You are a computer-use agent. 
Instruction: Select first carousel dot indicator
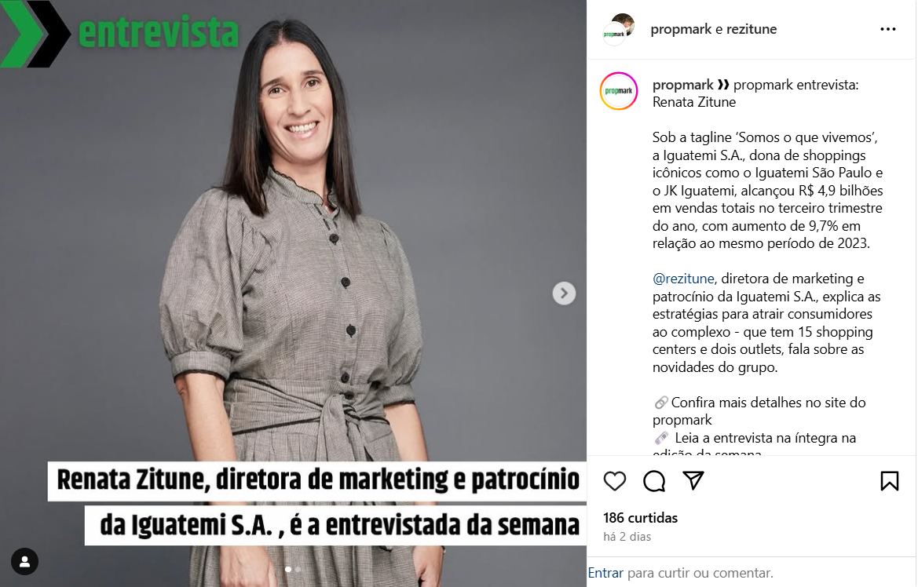(x=288, y=569)
